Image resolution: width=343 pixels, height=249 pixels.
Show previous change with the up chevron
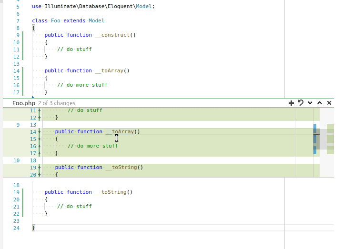(320, 103)
